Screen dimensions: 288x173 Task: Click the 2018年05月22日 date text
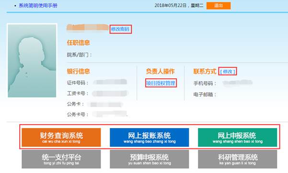click(171, 6)
